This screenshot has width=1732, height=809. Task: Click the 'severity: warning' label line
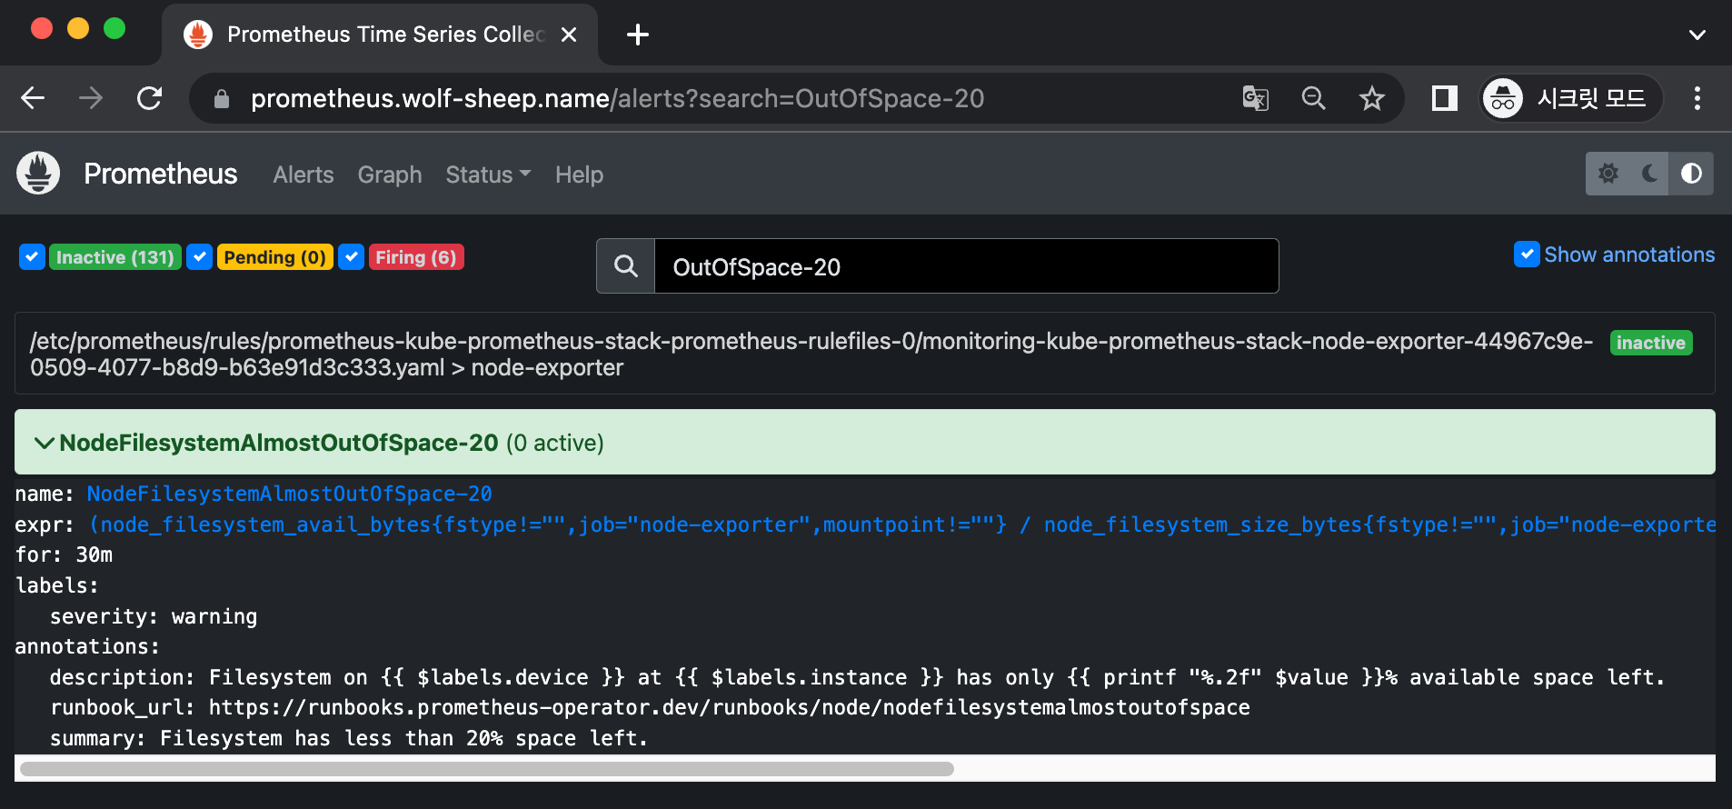tap(154, 616)
